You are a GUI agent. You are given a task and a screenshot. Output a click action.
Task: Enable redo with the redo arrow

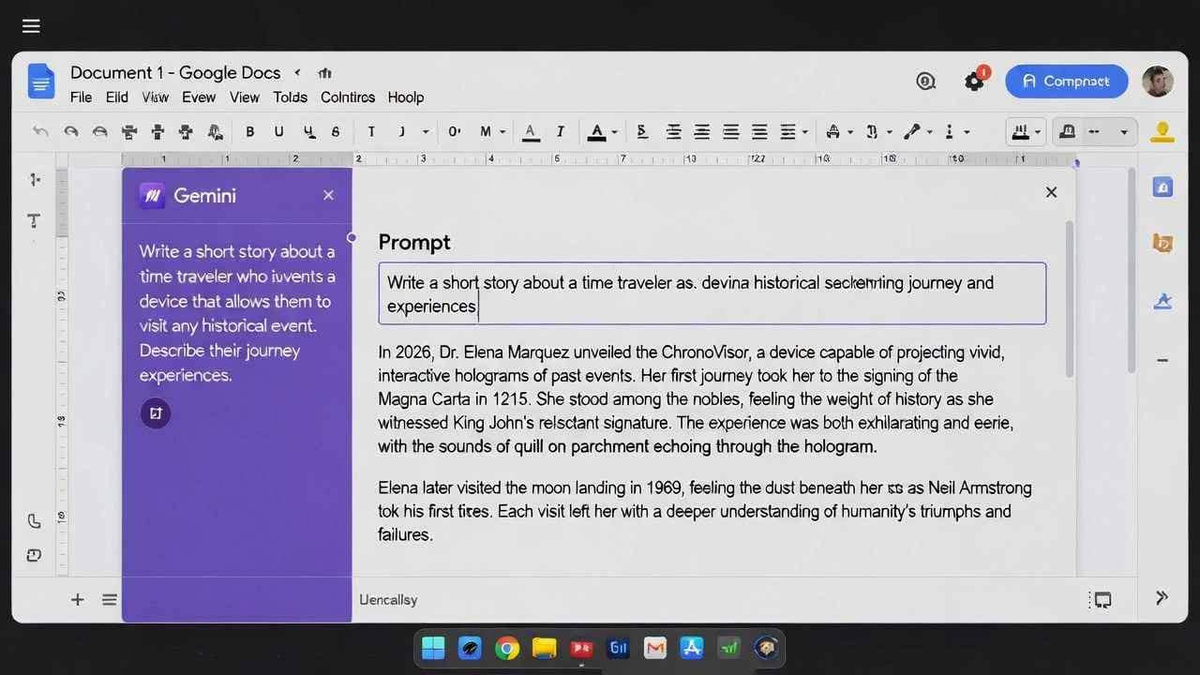pos(71,131)
